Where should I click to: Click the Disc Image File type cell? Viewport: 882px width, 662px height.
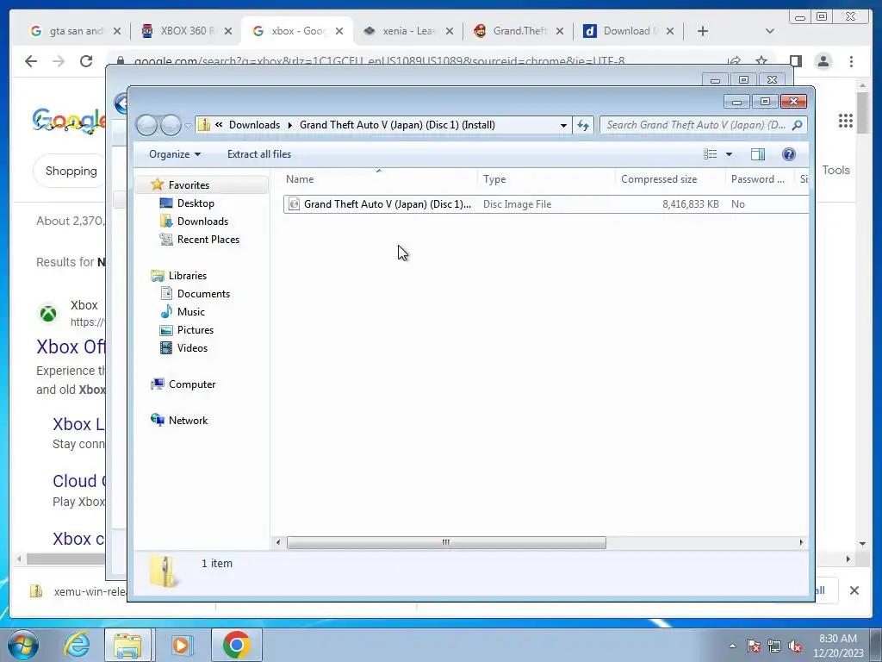pyautogui.click(x=517, y=204)
